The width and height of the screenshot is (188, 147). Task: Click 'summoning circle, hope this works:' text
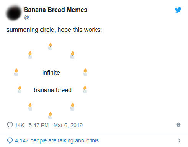pos(54,30)
